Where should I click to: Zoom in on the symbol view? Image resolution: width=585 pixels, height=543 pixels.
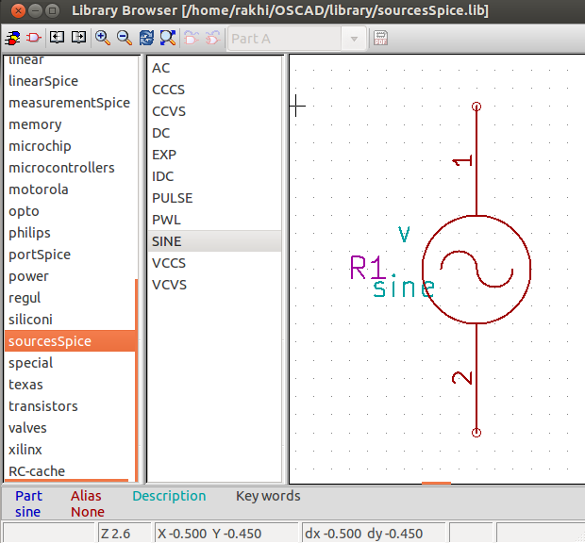tap(103, 38)
